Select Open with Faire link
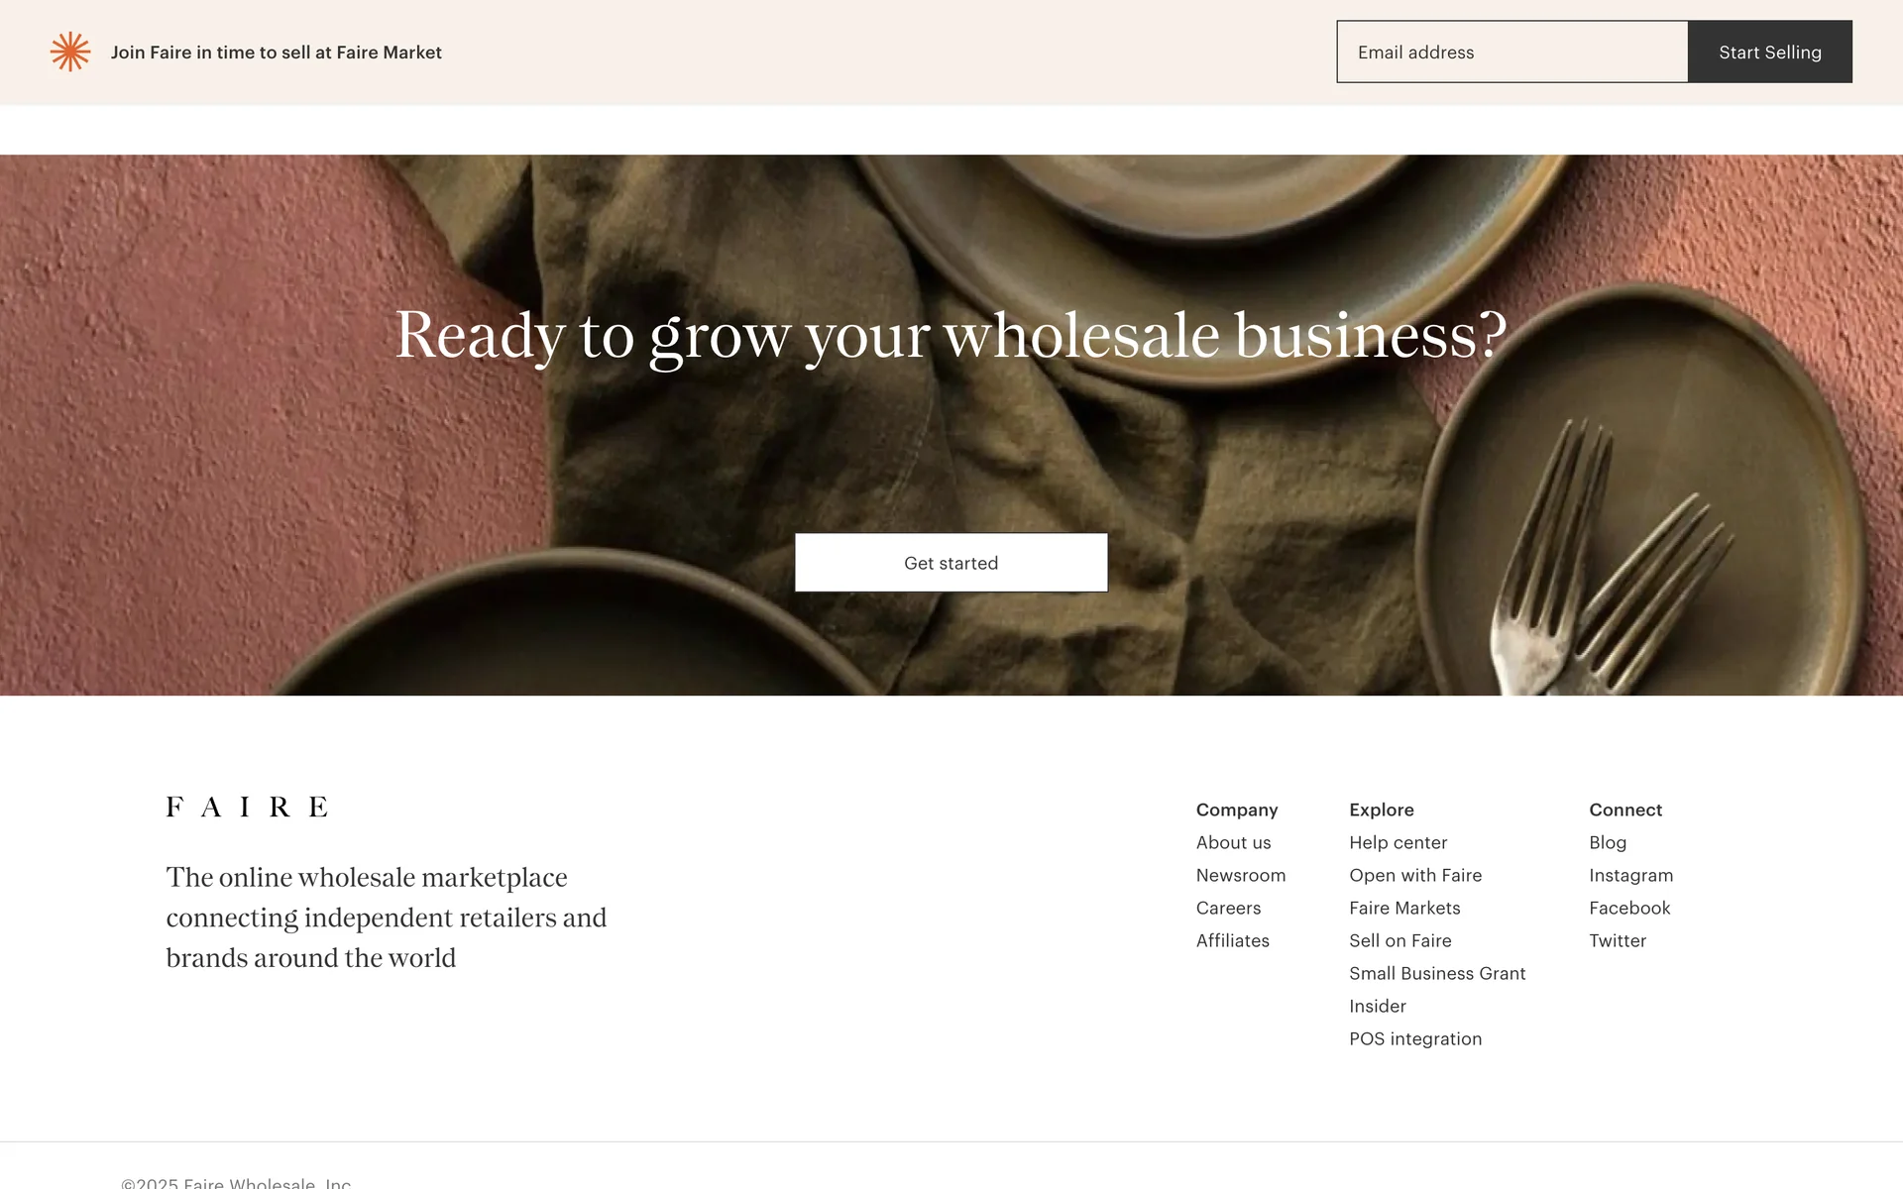Viewport: 1903px width, 1189px height. [1415, 875]
